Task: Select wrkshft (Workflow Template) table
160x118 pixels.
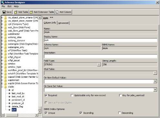Action: [x=23, y=74]
